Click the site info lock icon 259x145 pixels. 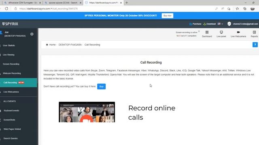click(x=16, y=8)
